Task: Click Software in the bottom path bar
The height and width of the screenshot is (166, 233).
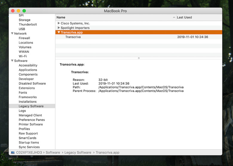Action: point(53,152)
